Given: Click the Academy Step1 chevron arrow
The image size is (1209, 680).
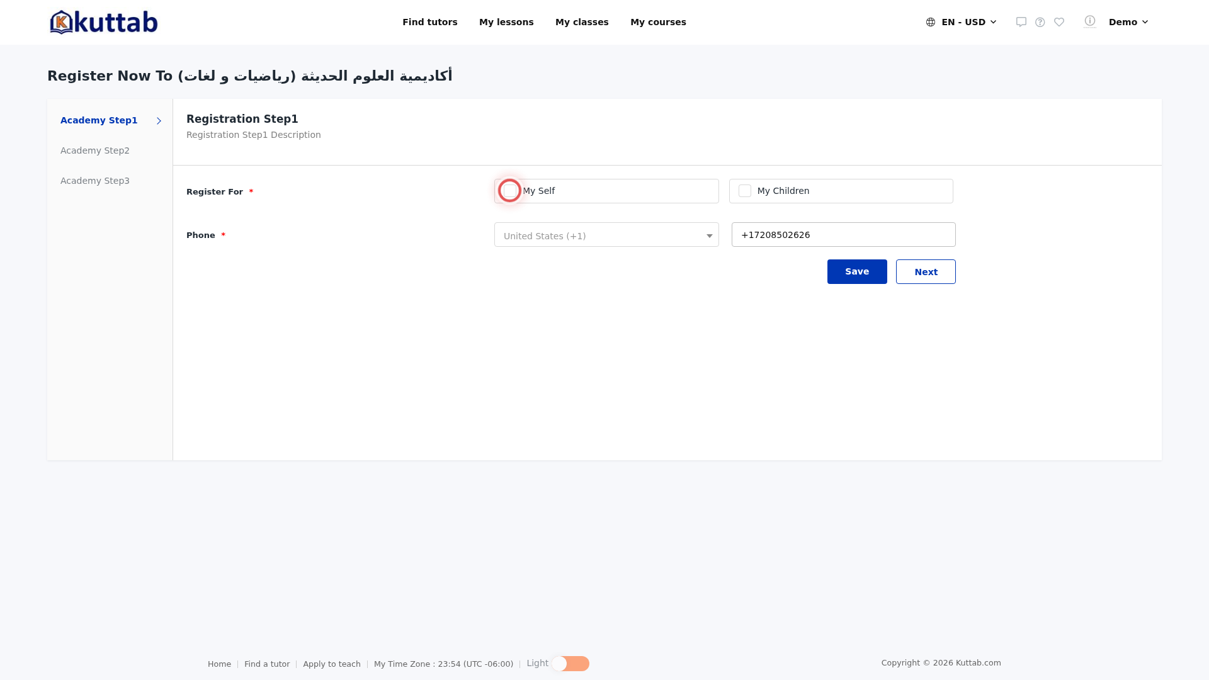Looking at the screenshot, I should point(159,121).
